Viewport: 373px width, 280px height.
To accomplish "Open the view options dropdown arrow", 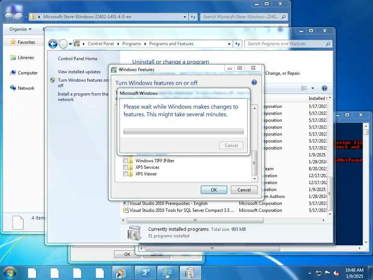I will pos(313,88).
